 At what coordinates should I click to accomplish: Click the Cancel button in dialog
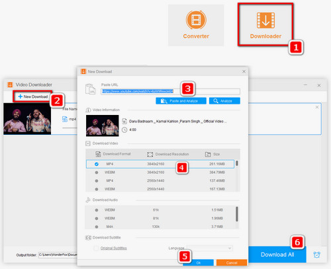coord(232,262)
